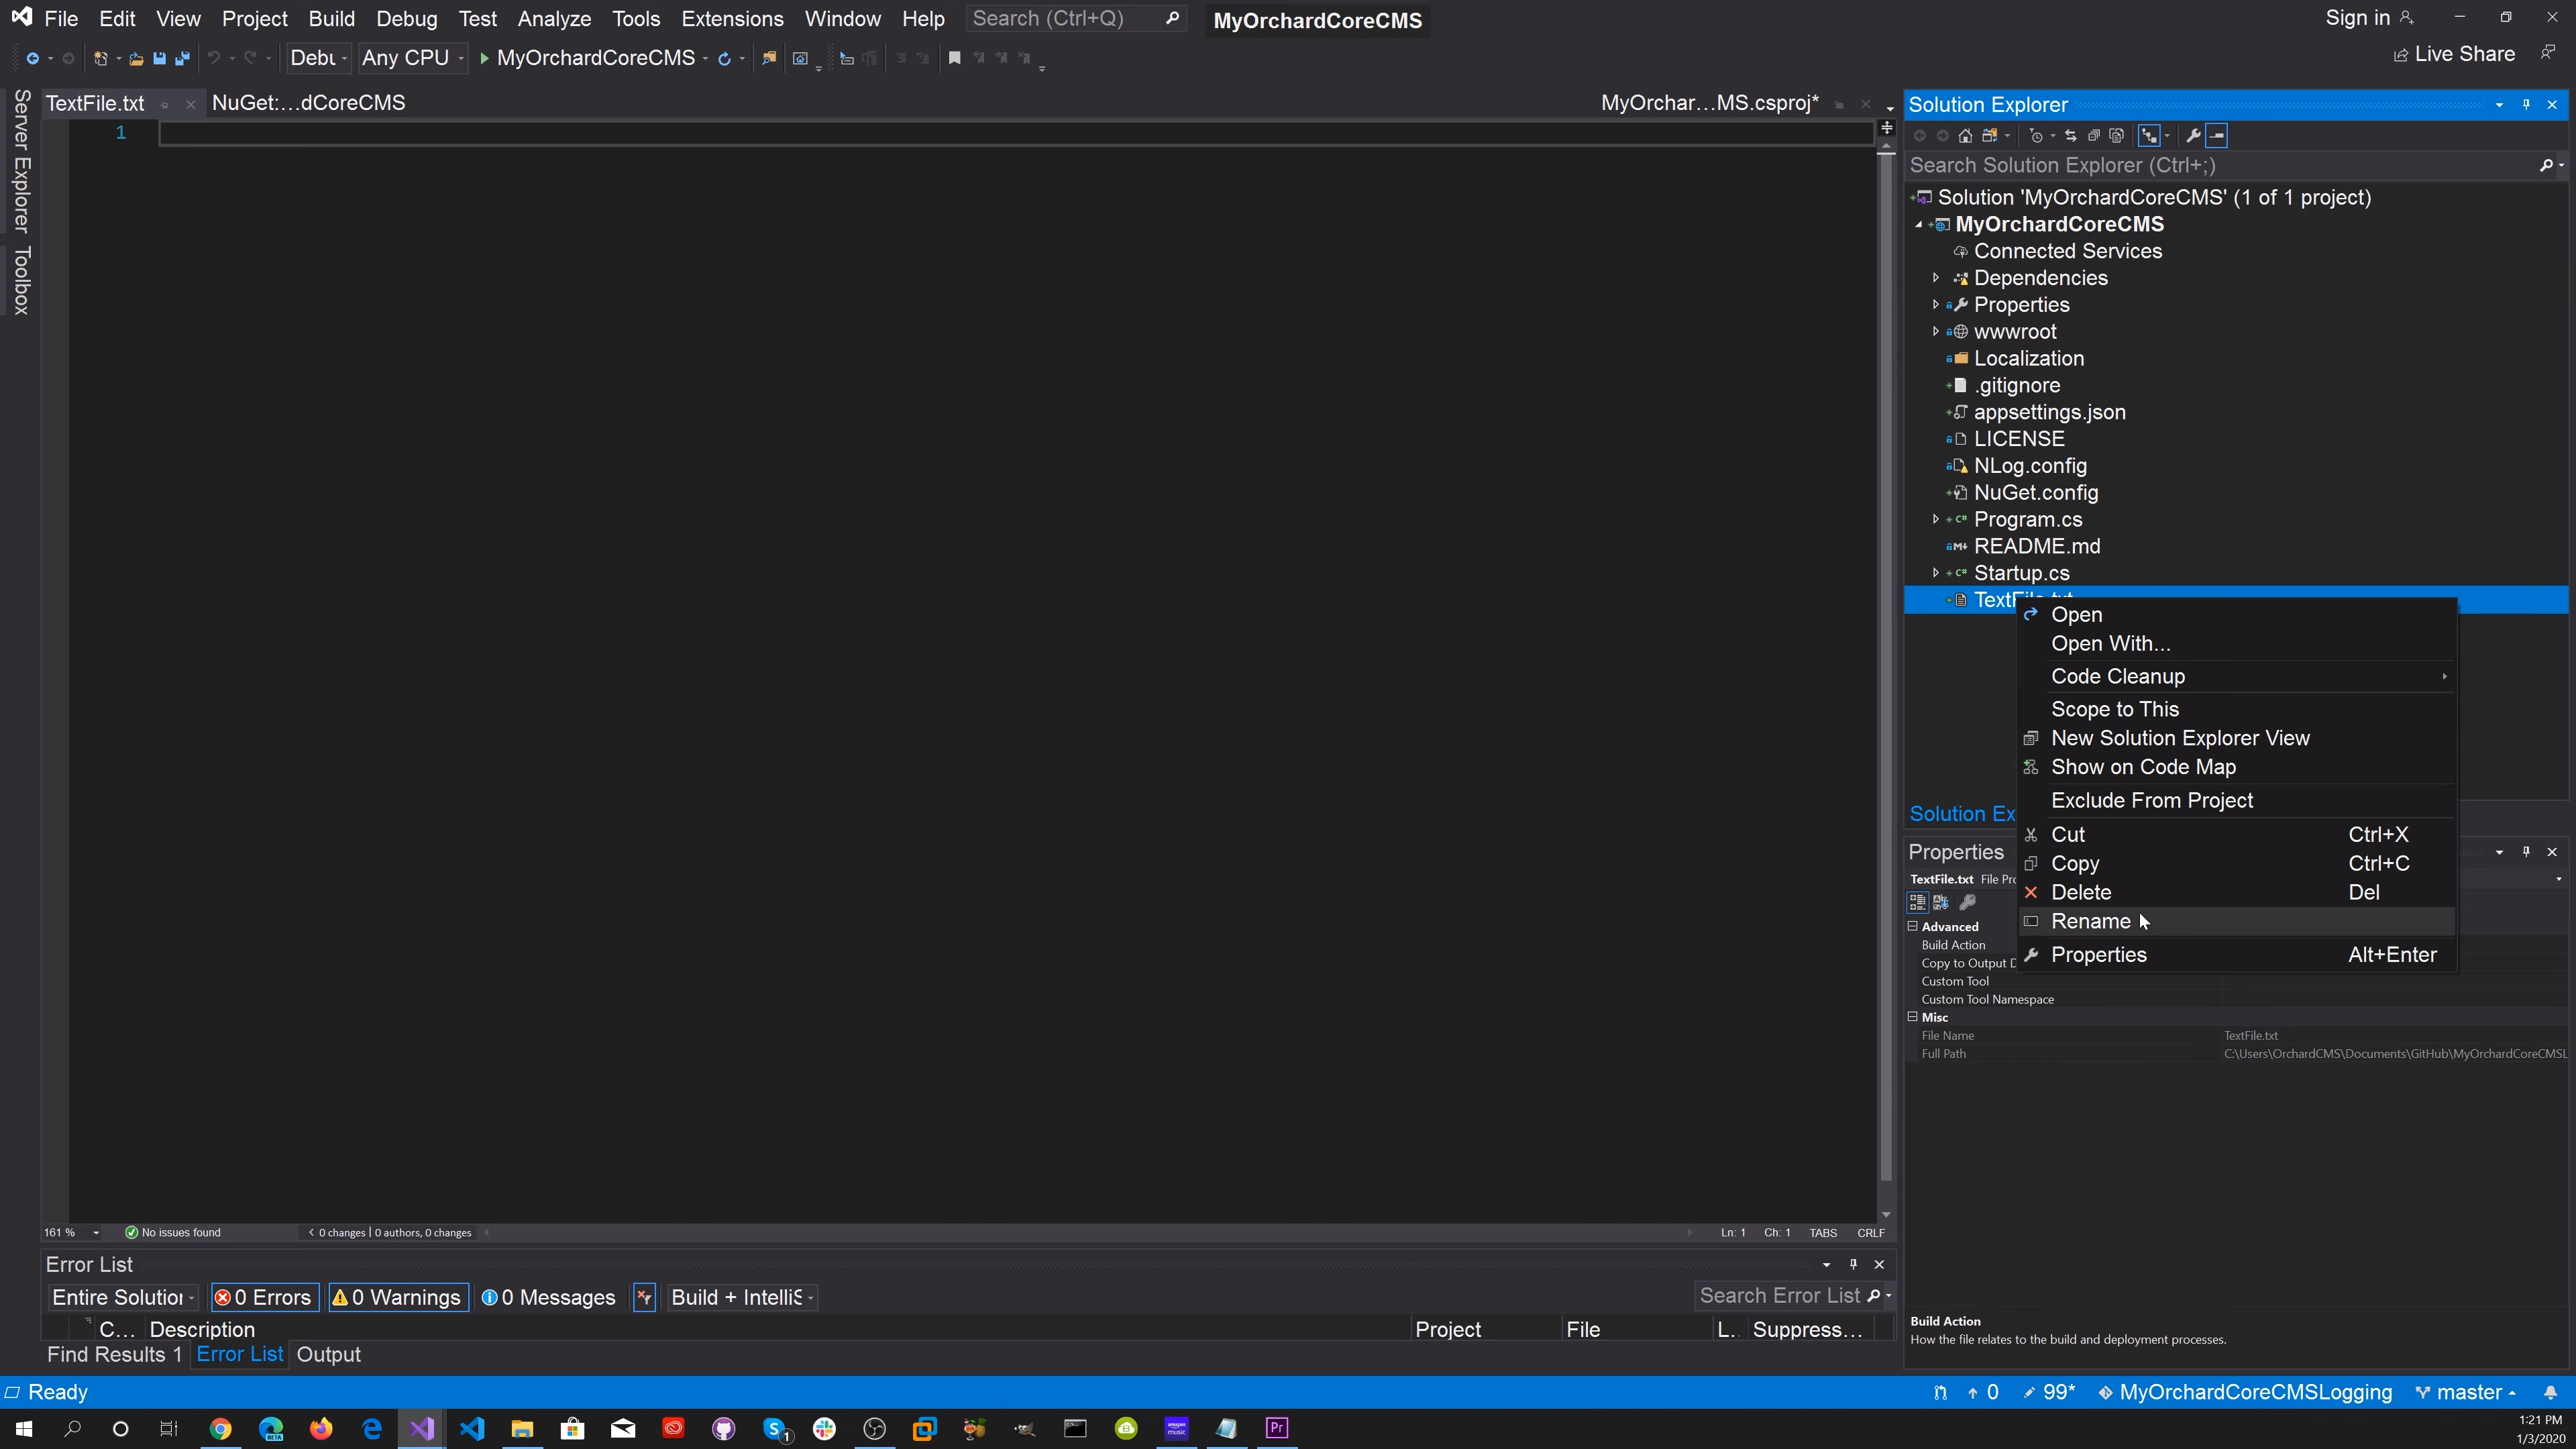This screenshot has height=1449, width=2576.
Task: Click the Live Share button
Action: coord(2454,54)
